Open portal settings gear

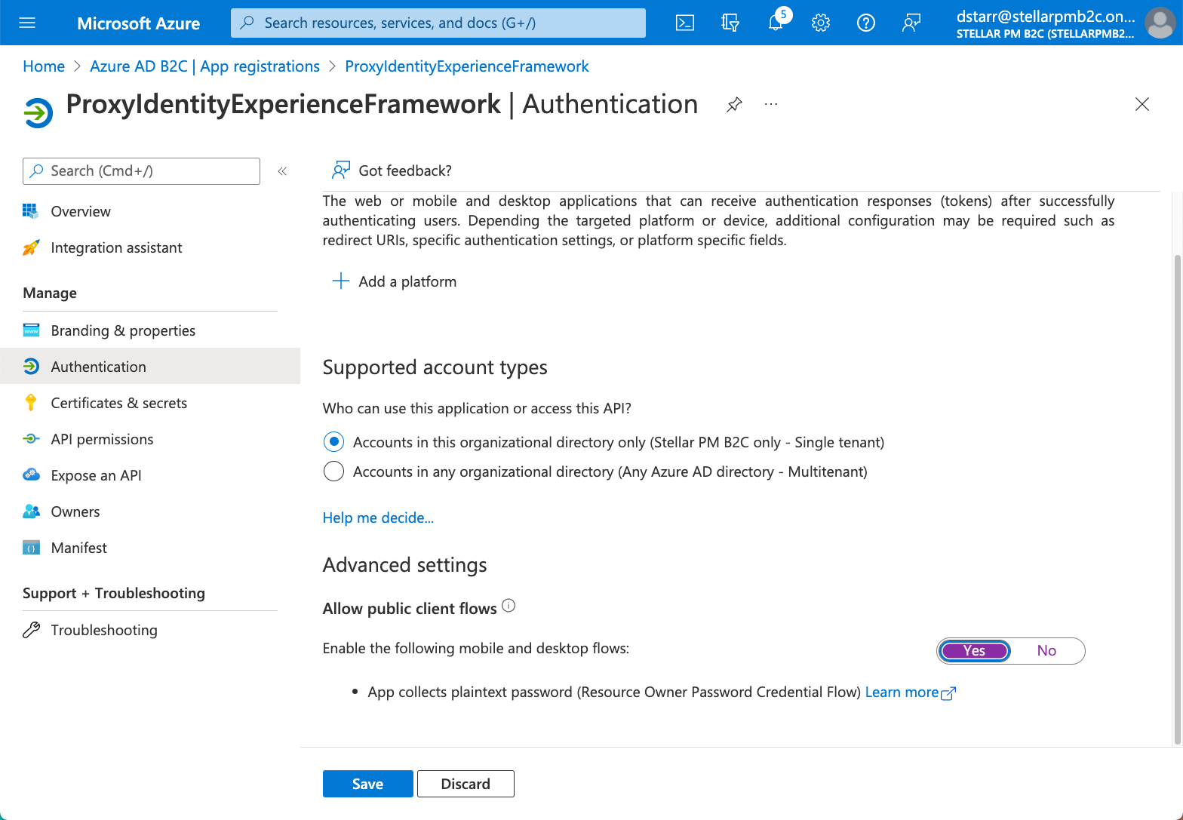pyautogui.click(x=821, y=23)
